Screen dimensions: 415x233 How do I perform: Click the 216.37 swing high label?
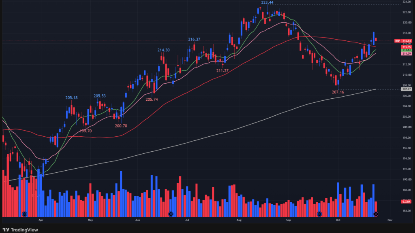[x=194, y=39]
